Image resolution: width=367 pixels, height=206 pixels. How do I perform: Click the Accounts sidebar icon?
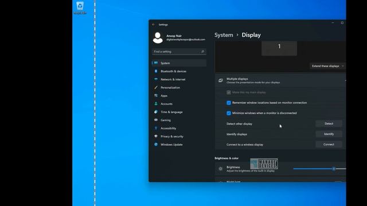[x=156, y=104]
